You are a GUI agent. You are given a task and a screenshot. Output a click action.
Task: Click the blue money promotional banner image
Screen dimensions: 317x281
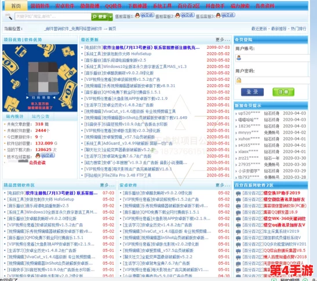pos(40,78)
